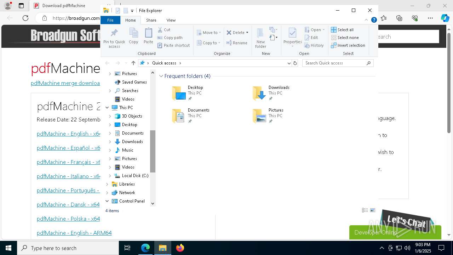Open Edge favorites icon
Viewport: 453px width, 255px height.
[x=384, y=18]
